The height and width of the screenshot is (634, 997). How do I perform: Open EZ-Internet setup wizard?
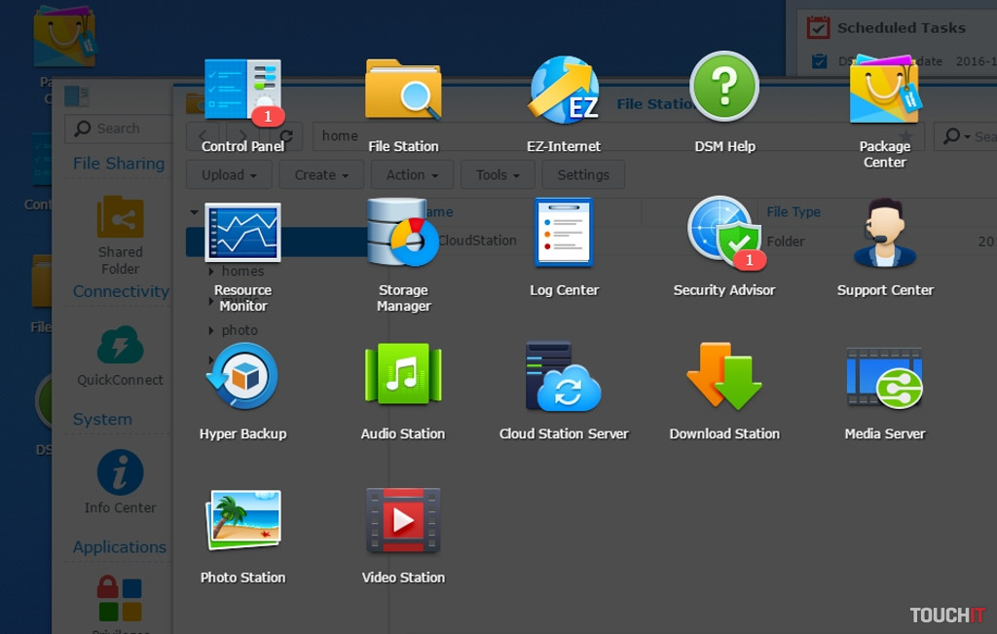[564, 92]
